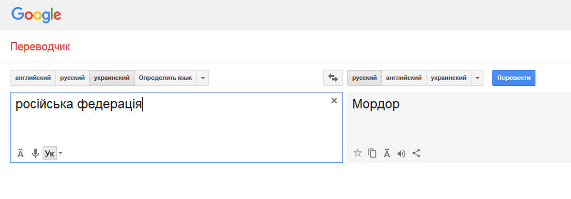Select английский as source language

point(33,78)
